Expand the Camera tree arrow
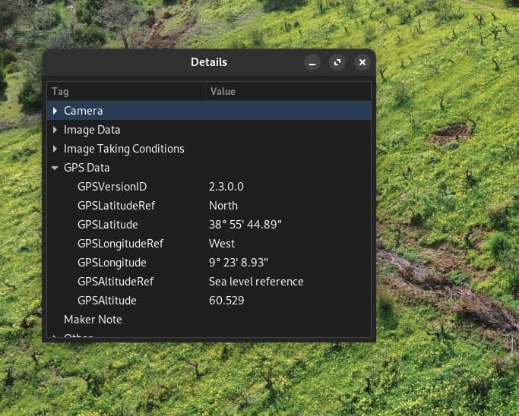519x416 pixels. click(x=55, y=111)
